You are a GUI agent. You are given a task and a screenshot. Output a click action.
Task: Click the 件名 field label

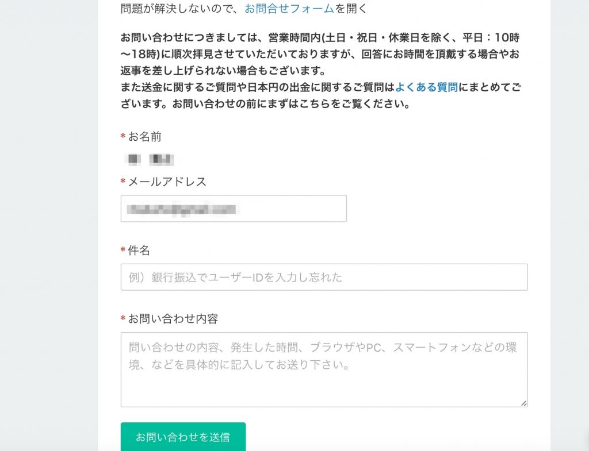(139, 250)
